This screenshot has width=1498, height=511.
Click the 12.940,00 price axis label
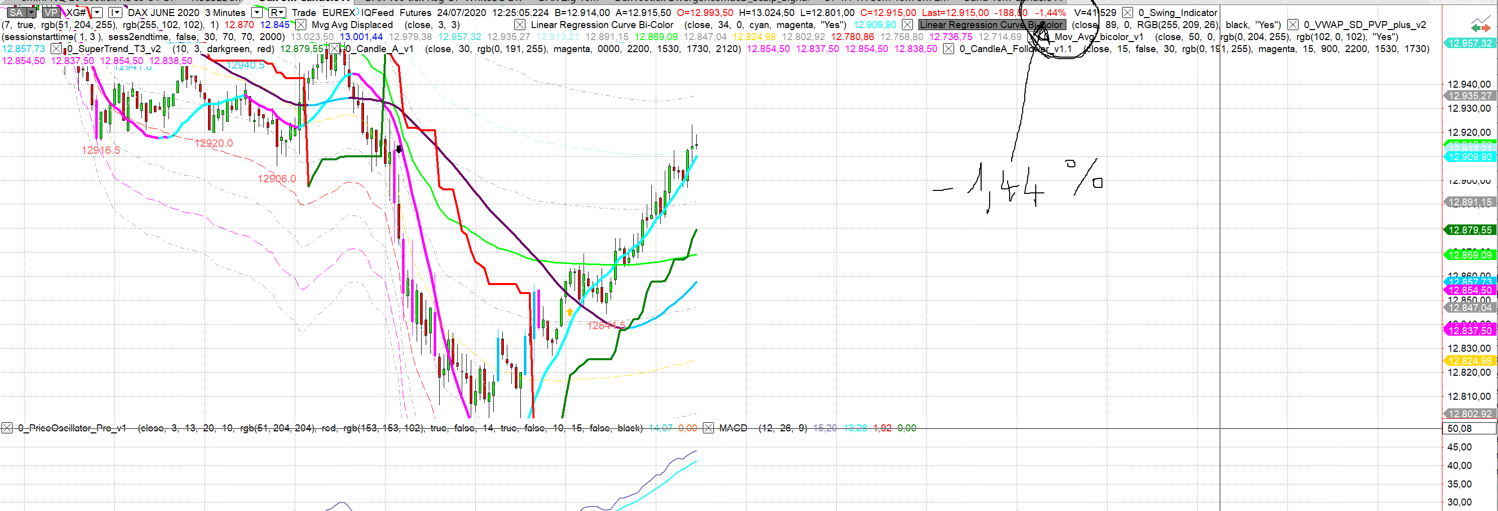pyautogui.click(x=1469, y=84)
